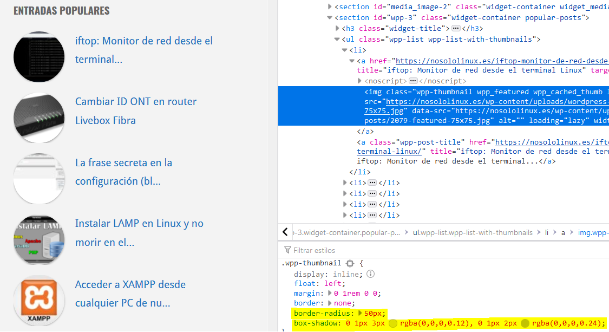Collapse the ul wpp-list node
The width and height of the screenshot is (609, 332).
(337, 40)
